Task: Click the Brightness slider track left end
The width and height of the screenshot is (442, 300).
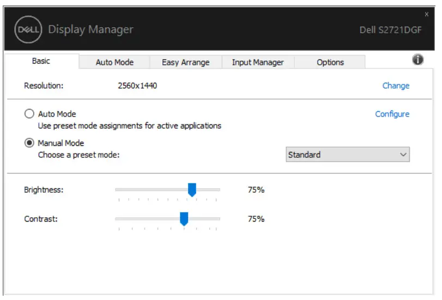Action: click(117, 189)
